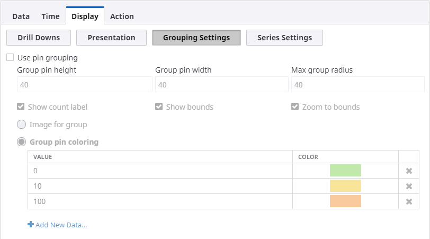Delete the row with value 0

409,171
